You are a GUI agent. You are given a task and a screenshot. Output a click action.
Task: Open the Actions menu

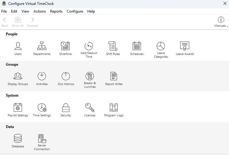pyautogui.click(x=40, y=11)
